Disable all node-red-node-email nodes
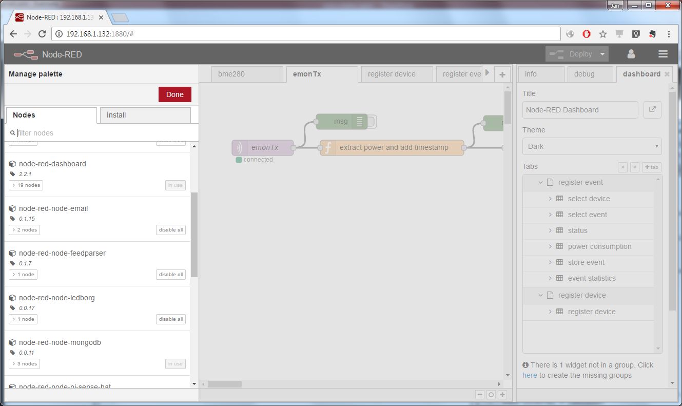The image size is (682, 406). coord(171,230)
